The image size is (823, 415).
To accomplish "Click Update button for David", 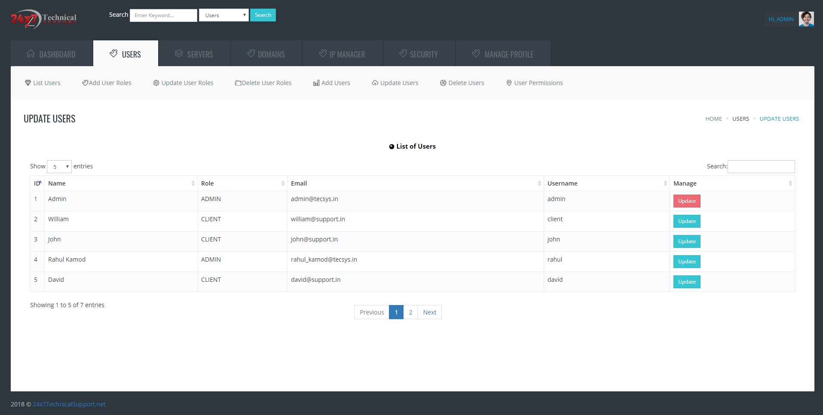I will pos(687,282).
